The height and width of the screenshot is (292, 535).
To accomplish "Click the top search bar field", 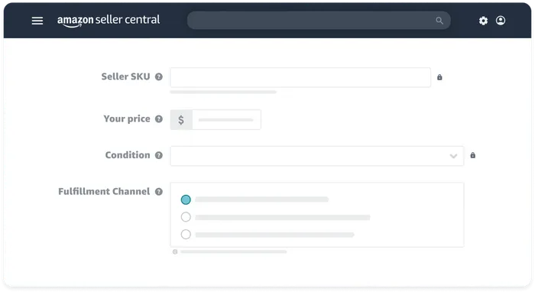I will point(319,21).
